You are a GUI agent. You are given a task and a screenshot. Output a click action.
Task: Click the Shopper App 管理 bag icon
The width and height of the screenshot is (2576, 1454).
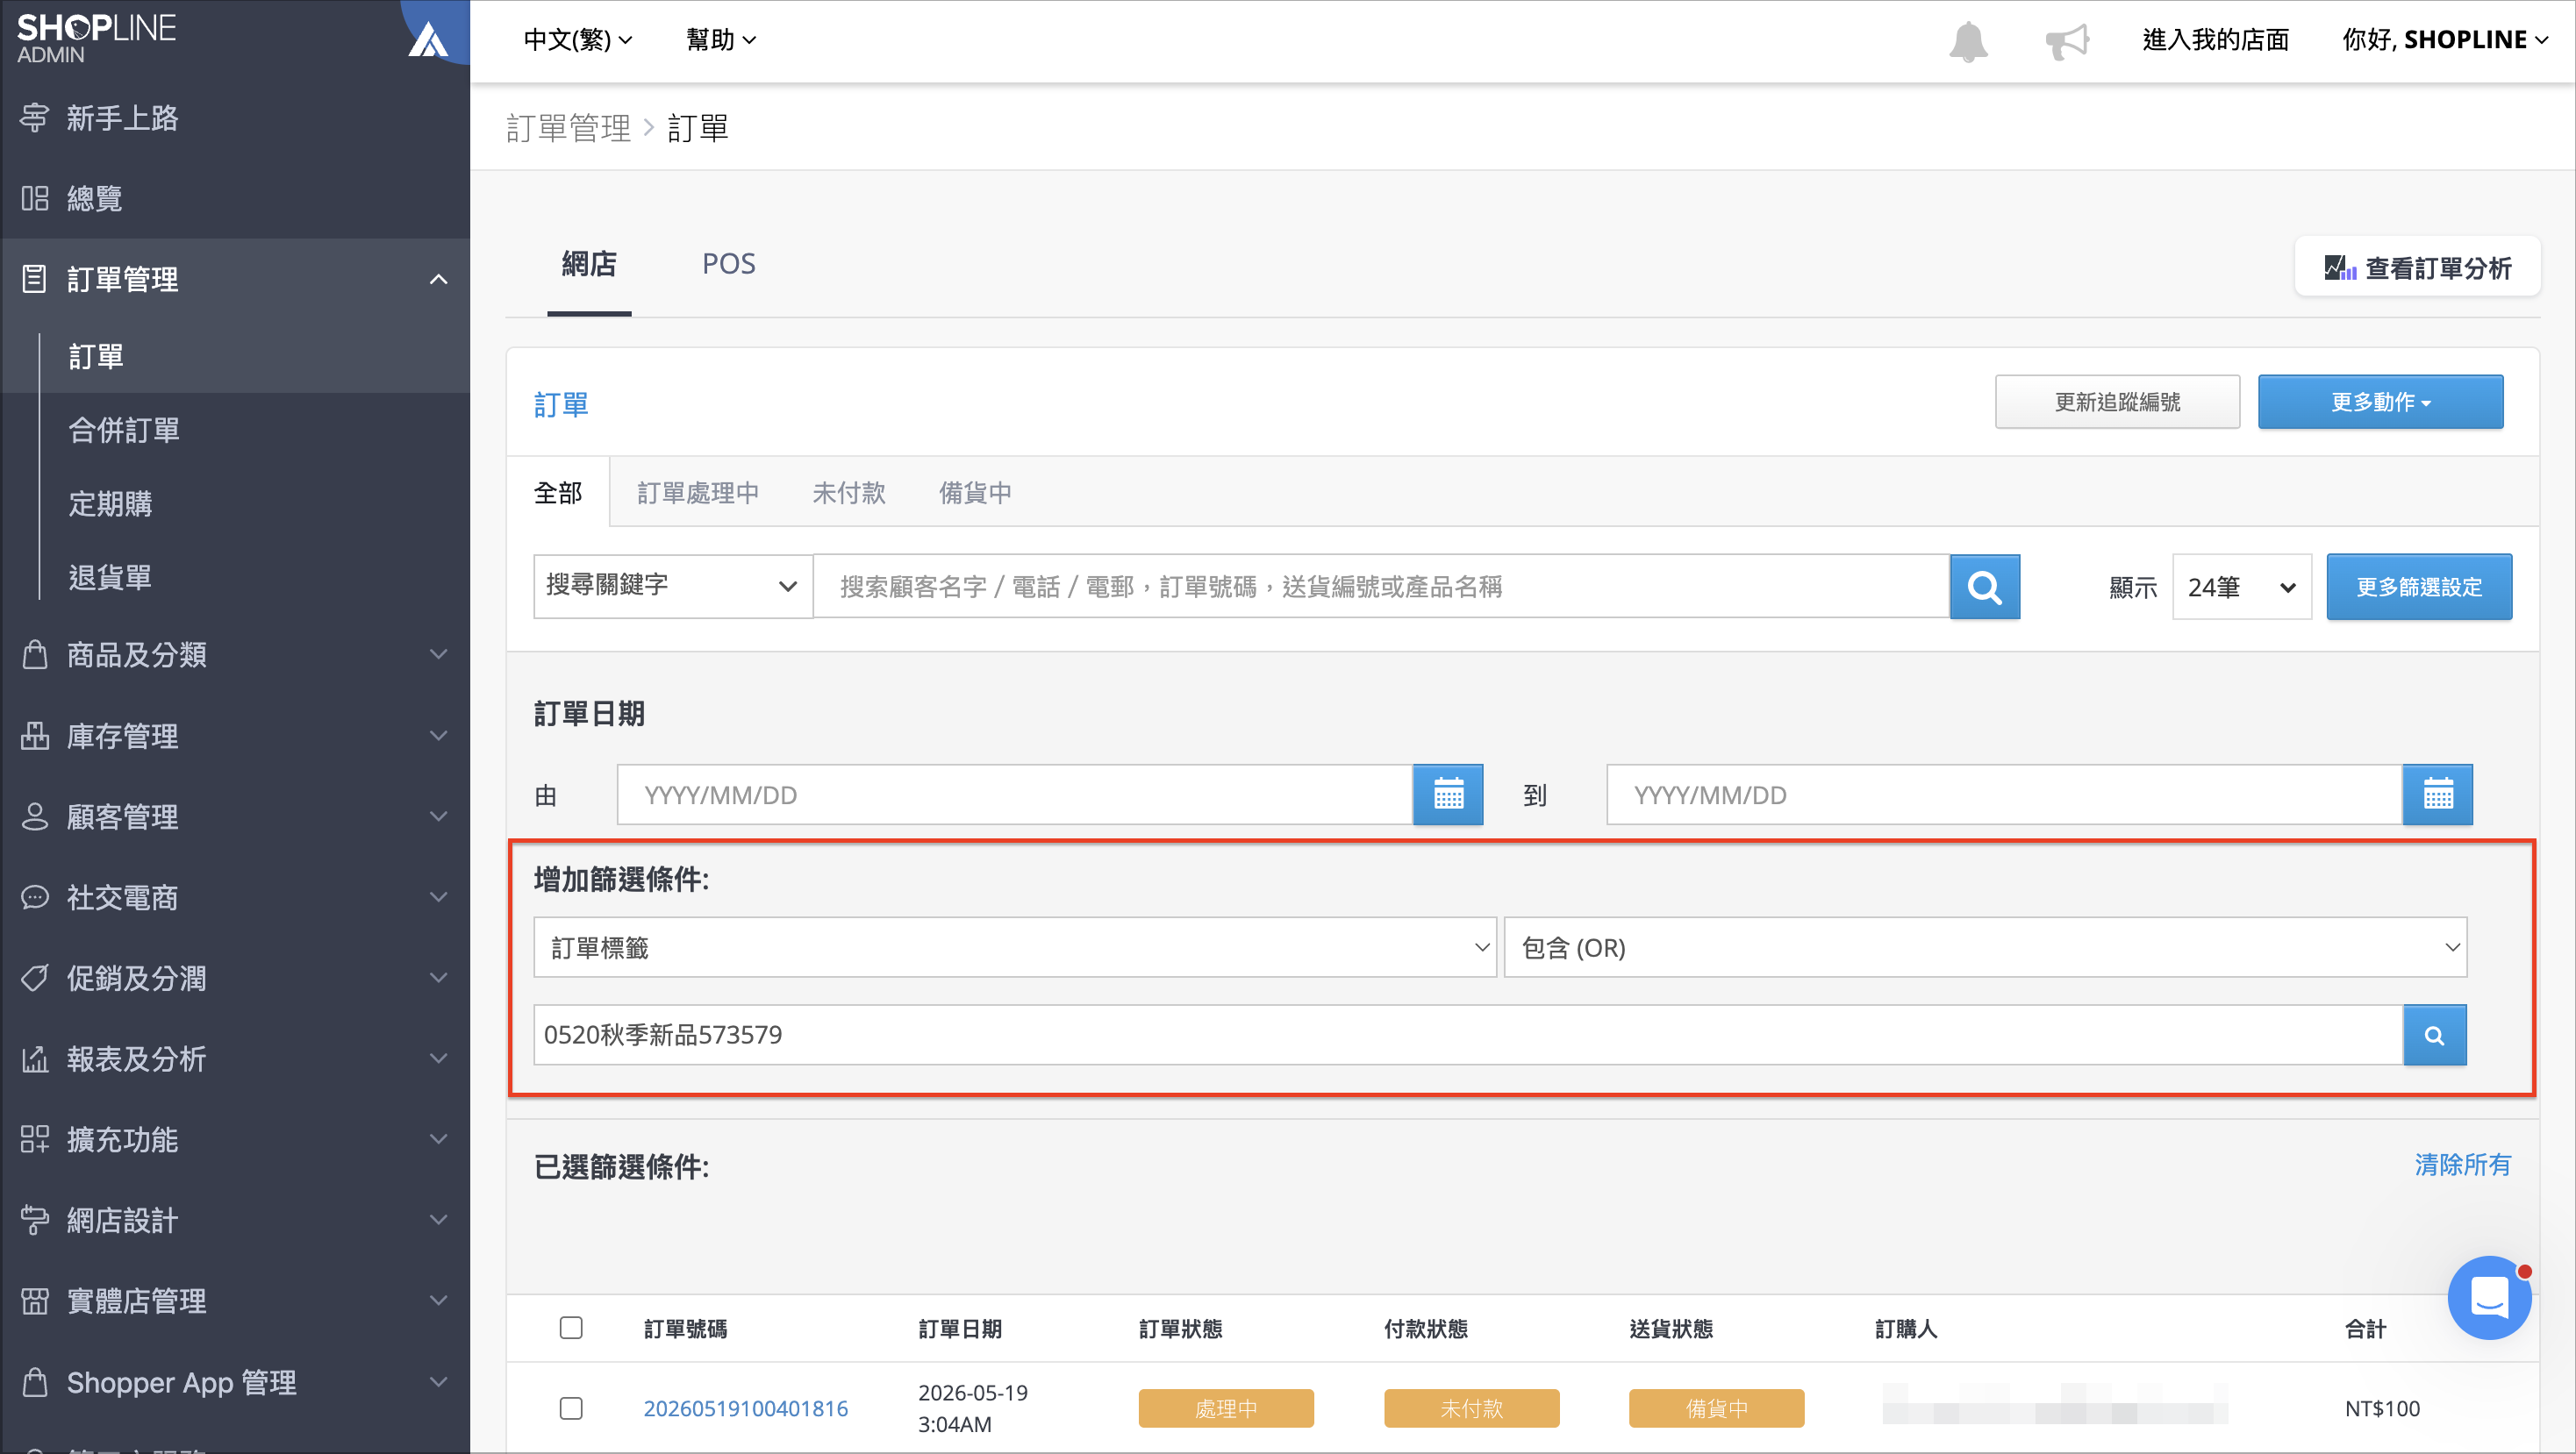click(x=35, y=1382)
